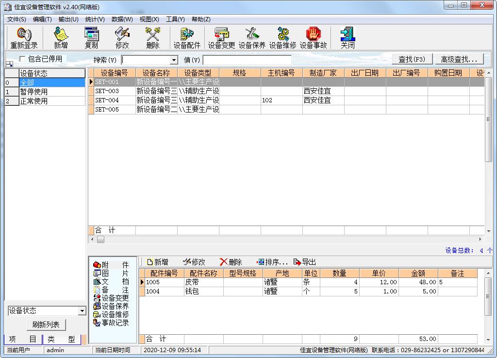The image size is (497, 358).
Task: Select 设备变更 in the lower detail list
Action: coord(111,298)
